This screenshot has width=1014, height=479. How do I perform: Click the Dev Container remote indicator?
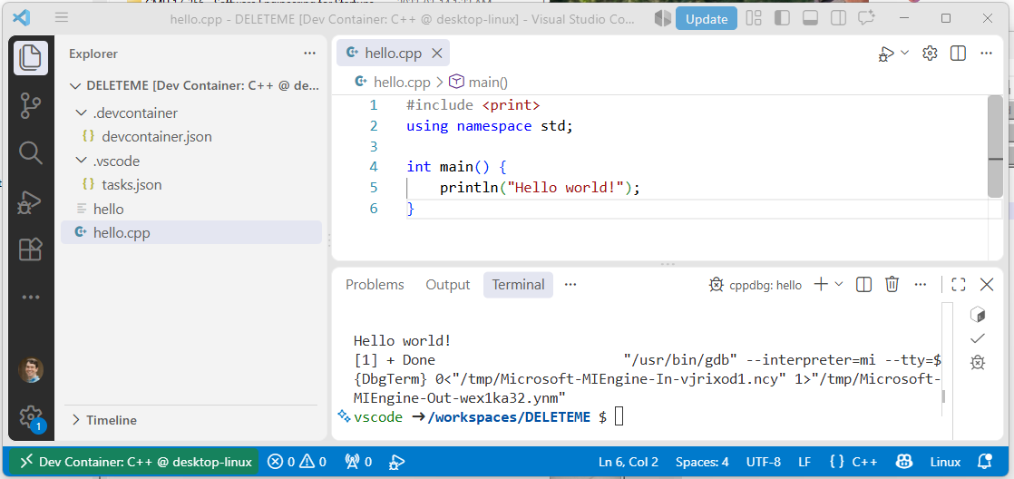[134, 462]
